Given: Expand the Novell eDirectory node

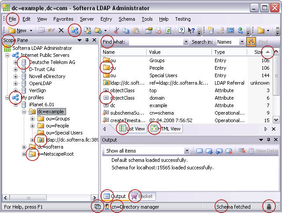Looking at the screenshot, I should [15, 76].
